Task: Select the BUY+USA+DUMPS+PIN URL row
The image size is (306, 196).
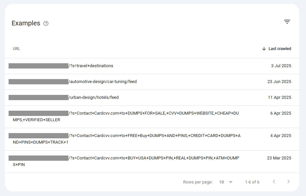Action: (x=152, y=162)
